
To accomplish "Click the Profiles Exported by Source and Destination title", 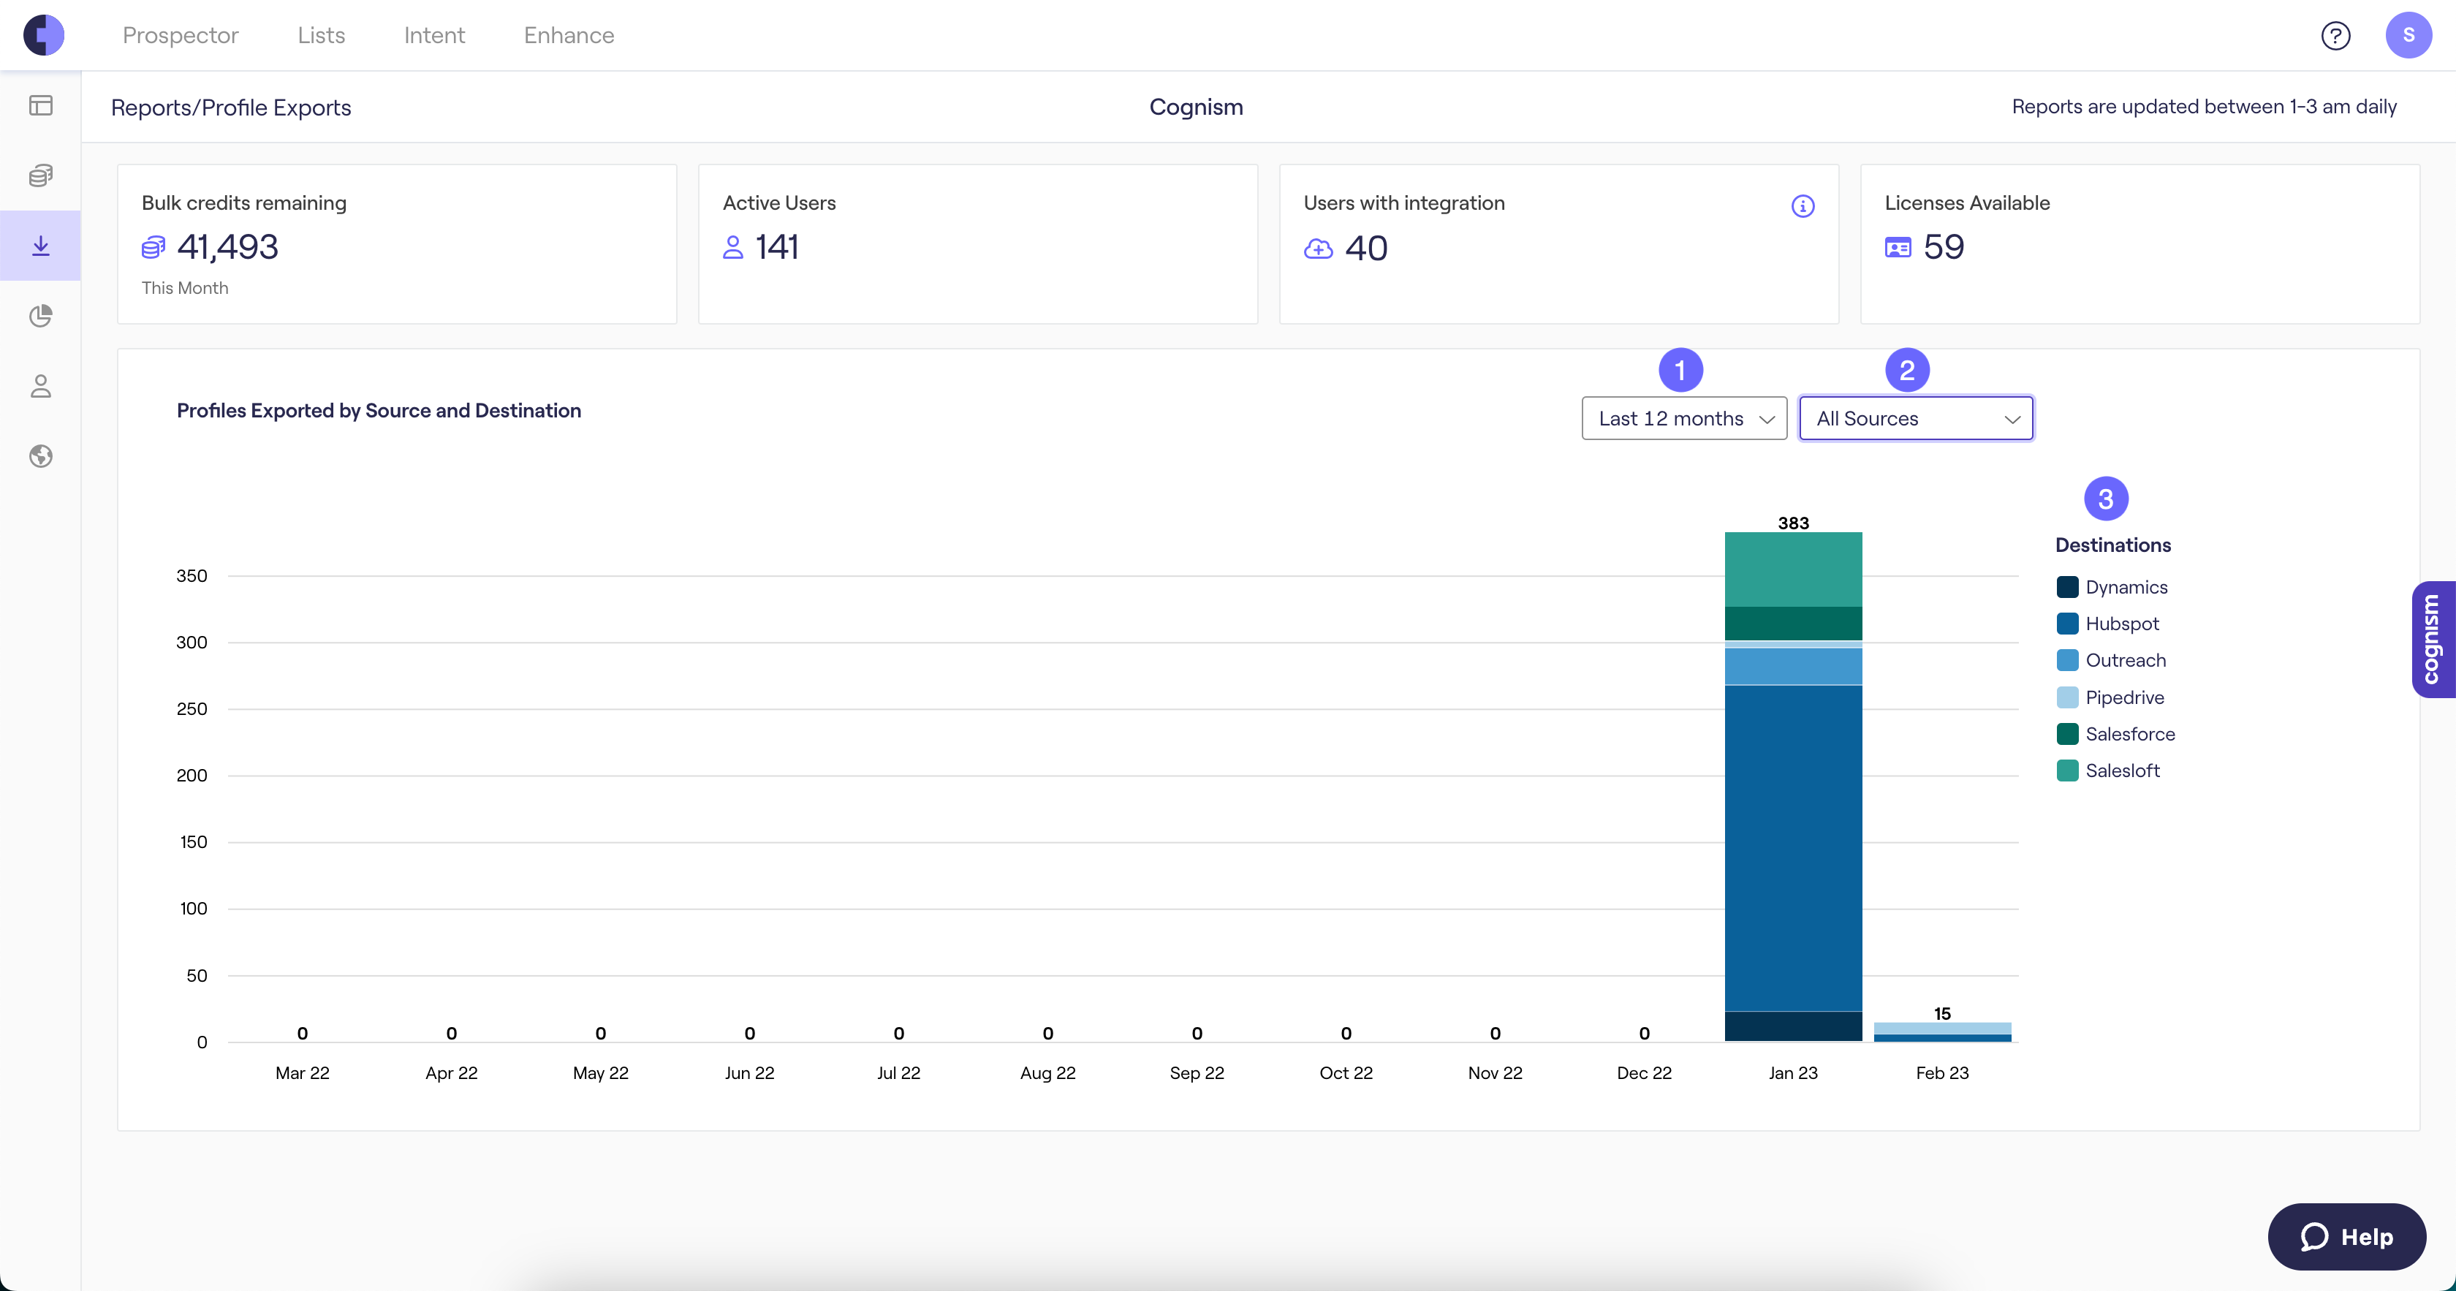I will [379, 411].
